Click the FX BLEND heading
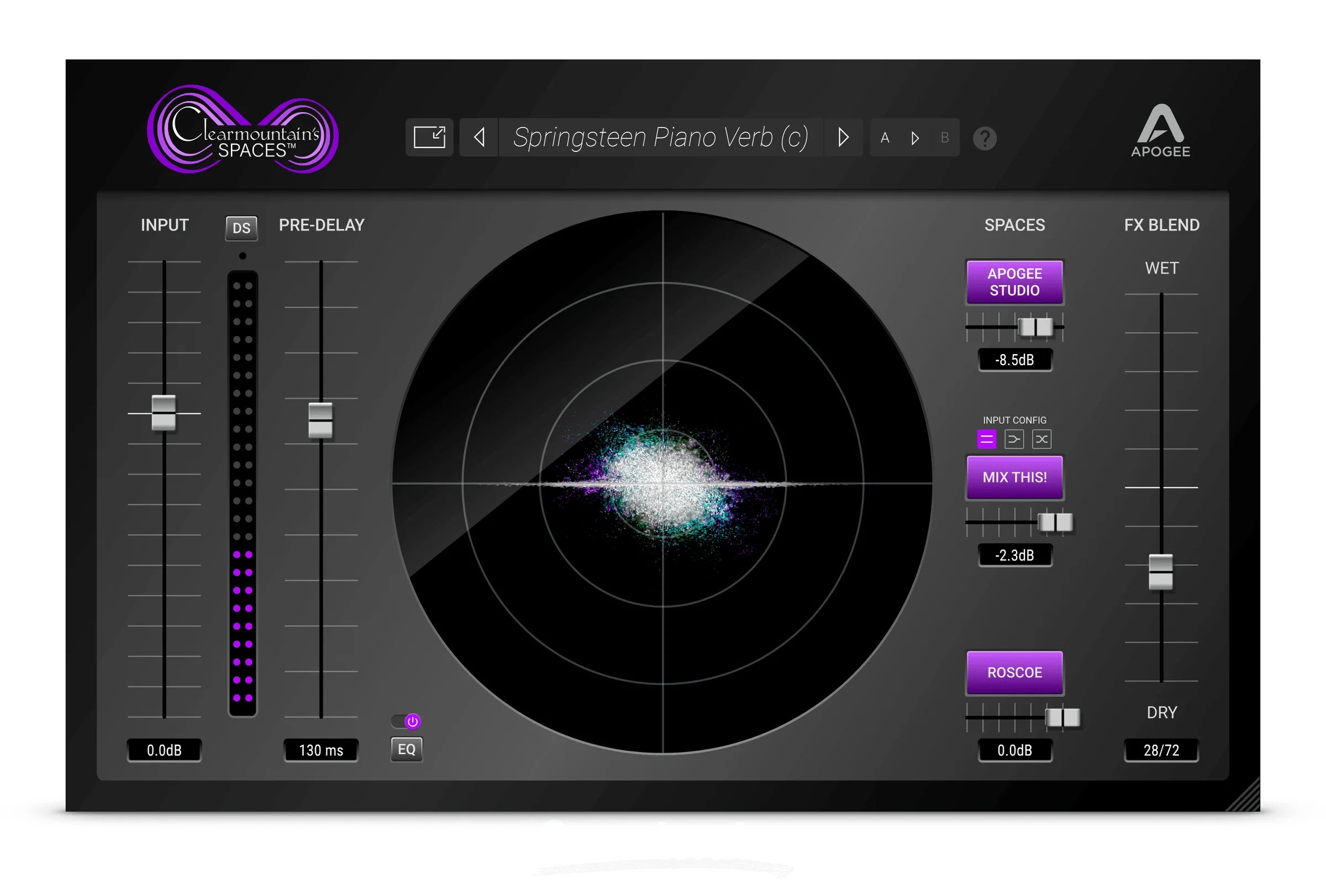Viewport: 1326px width, 884px height. 1162,225
